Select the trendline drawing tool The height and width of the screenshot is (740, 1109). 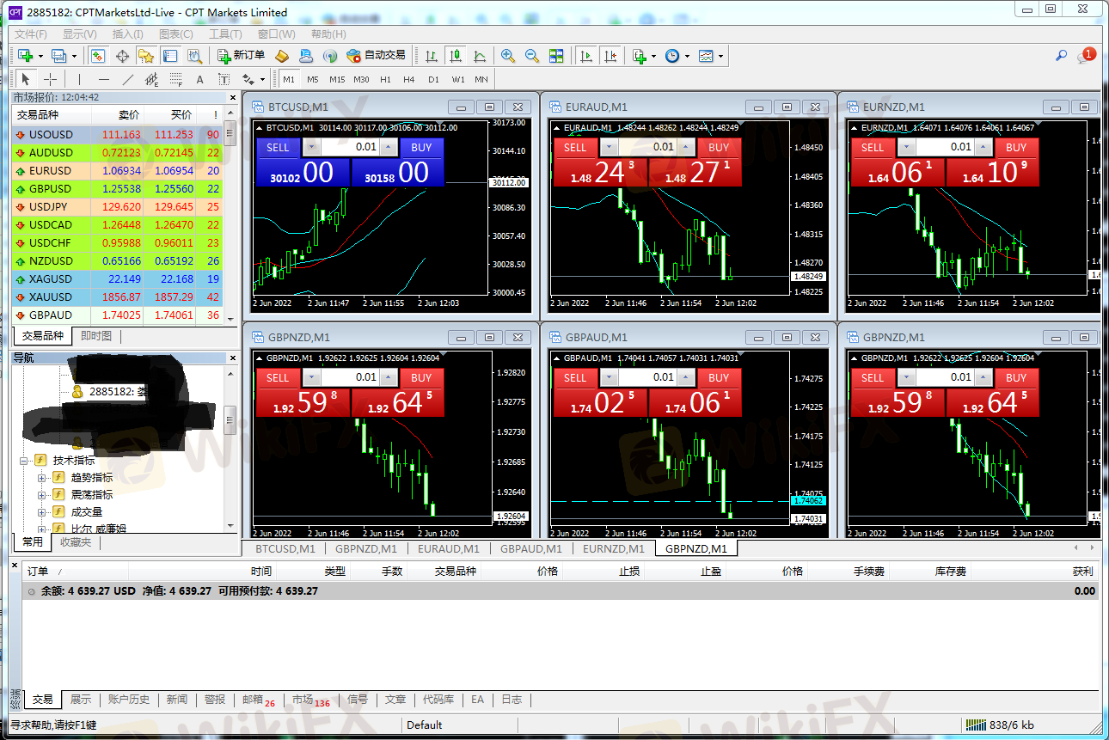tap(128, 79)
